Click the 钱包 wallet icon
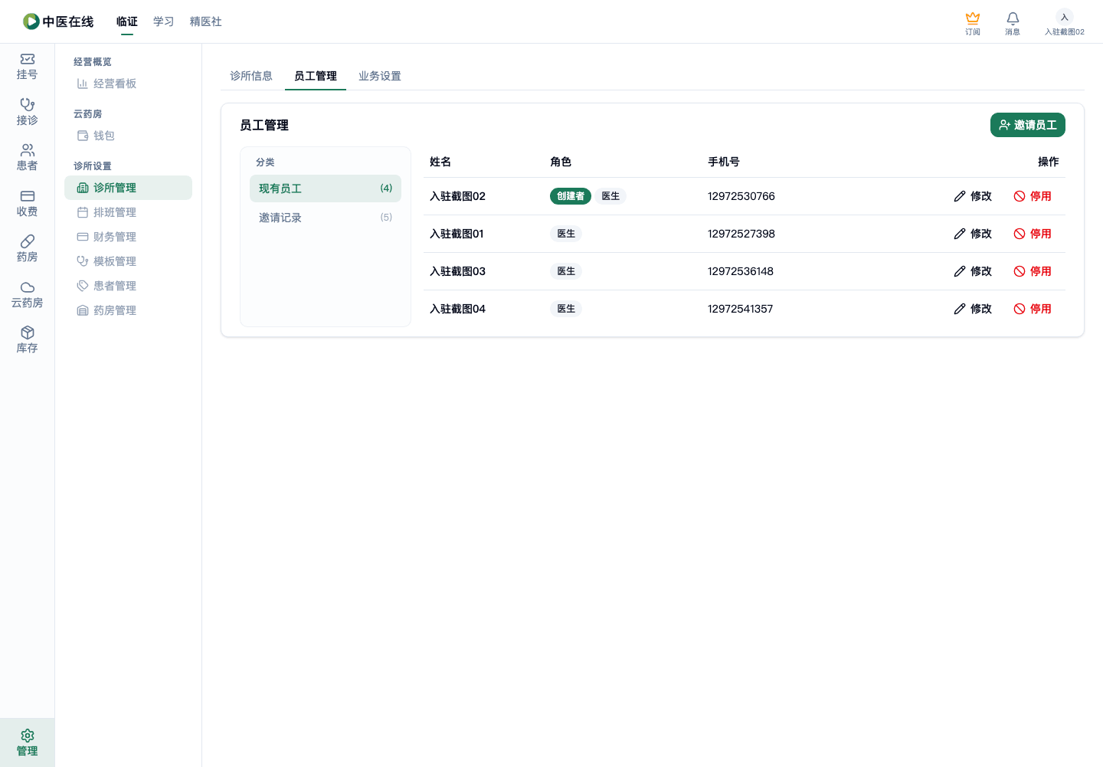 pos(83,136)
